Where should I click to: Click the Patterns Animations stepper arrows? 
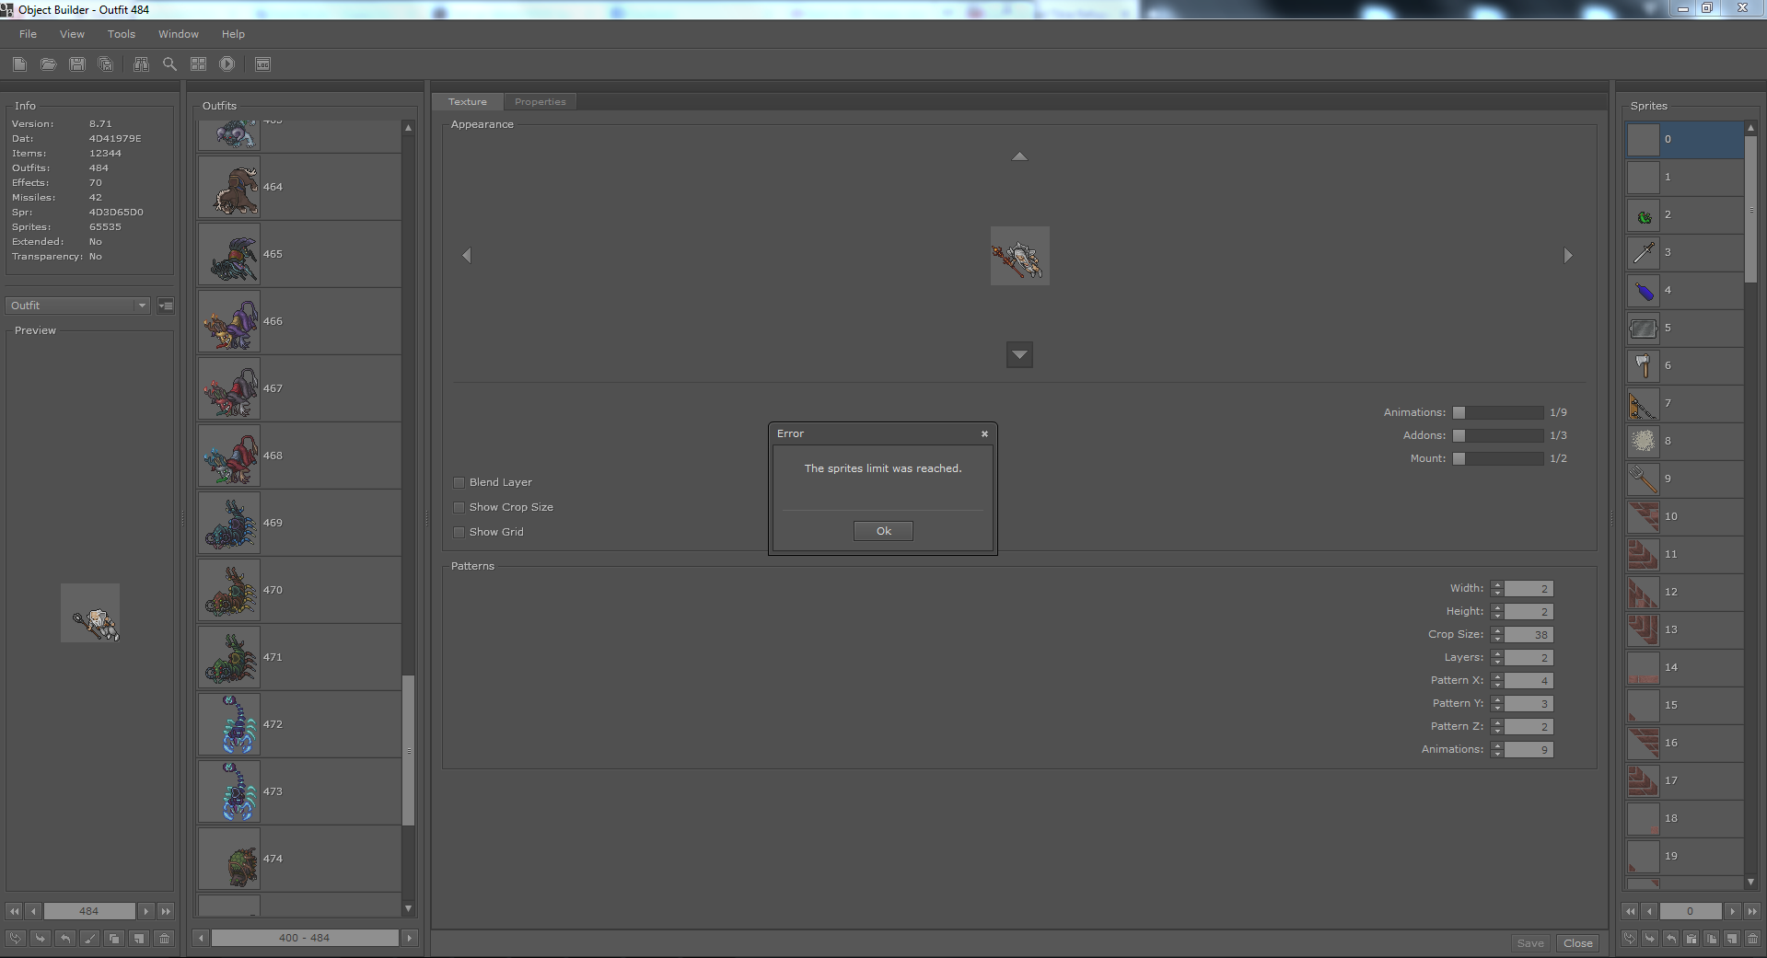(1497, 750)
